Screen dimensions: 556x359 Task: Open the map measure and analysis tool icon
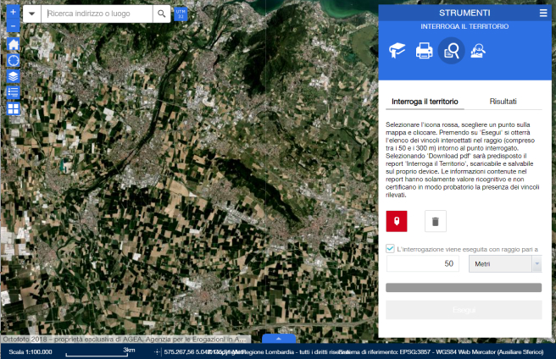(478, 50)
